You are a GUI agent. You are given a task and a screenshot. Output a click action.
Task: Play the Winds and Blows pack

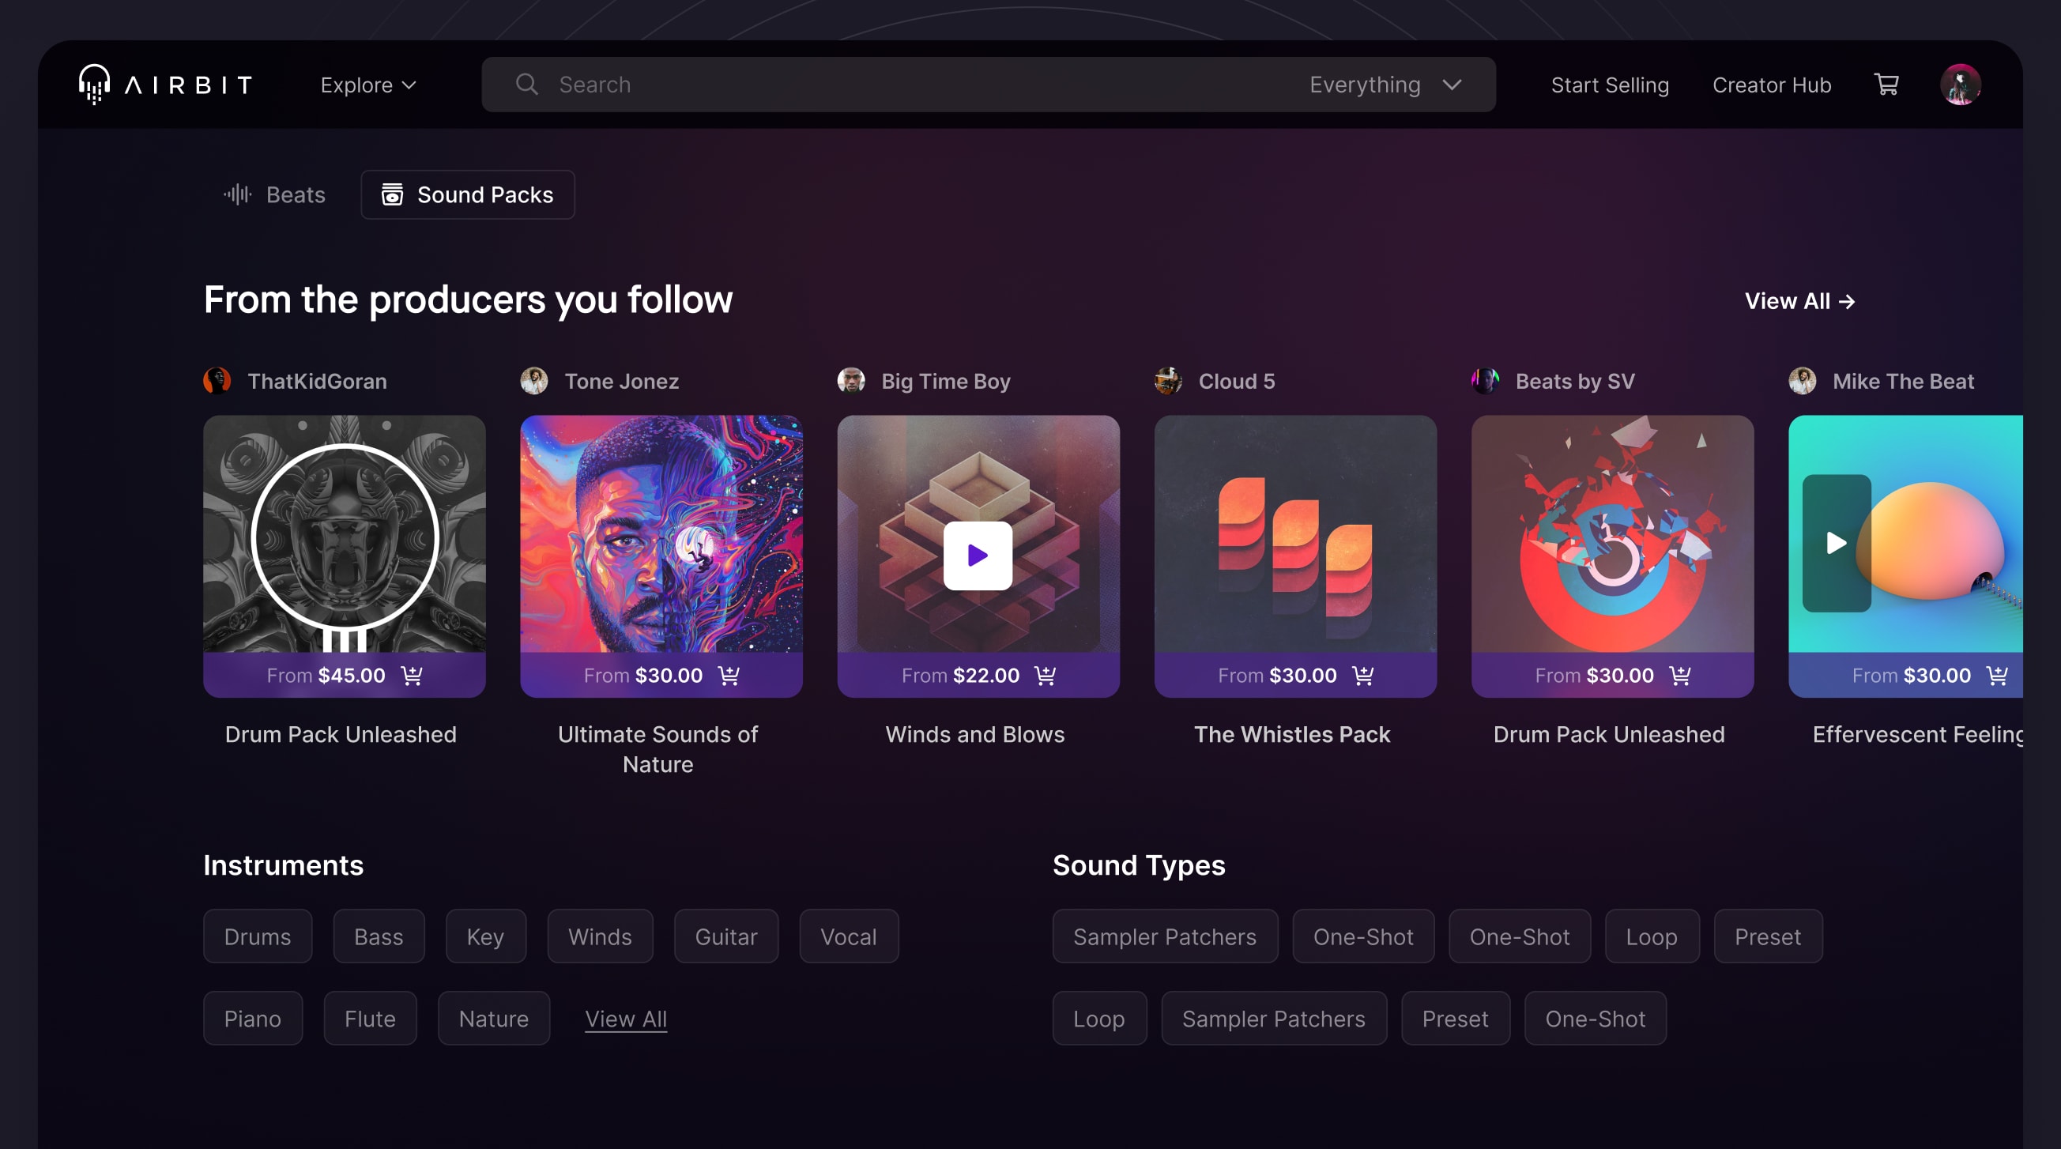tap(977, 556)
